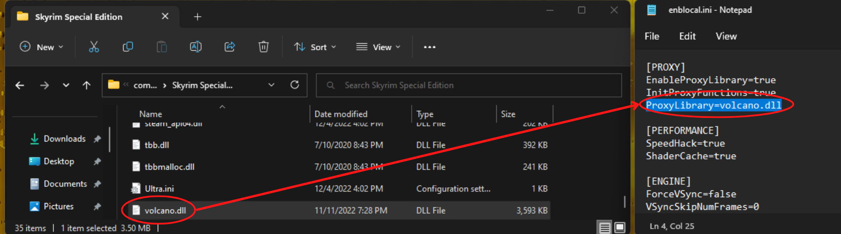Click the SpeedHack=true line in Notepad

click(x=686, y=143)
